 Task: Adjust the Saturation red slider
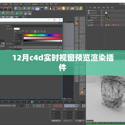(x=43, y=38)
